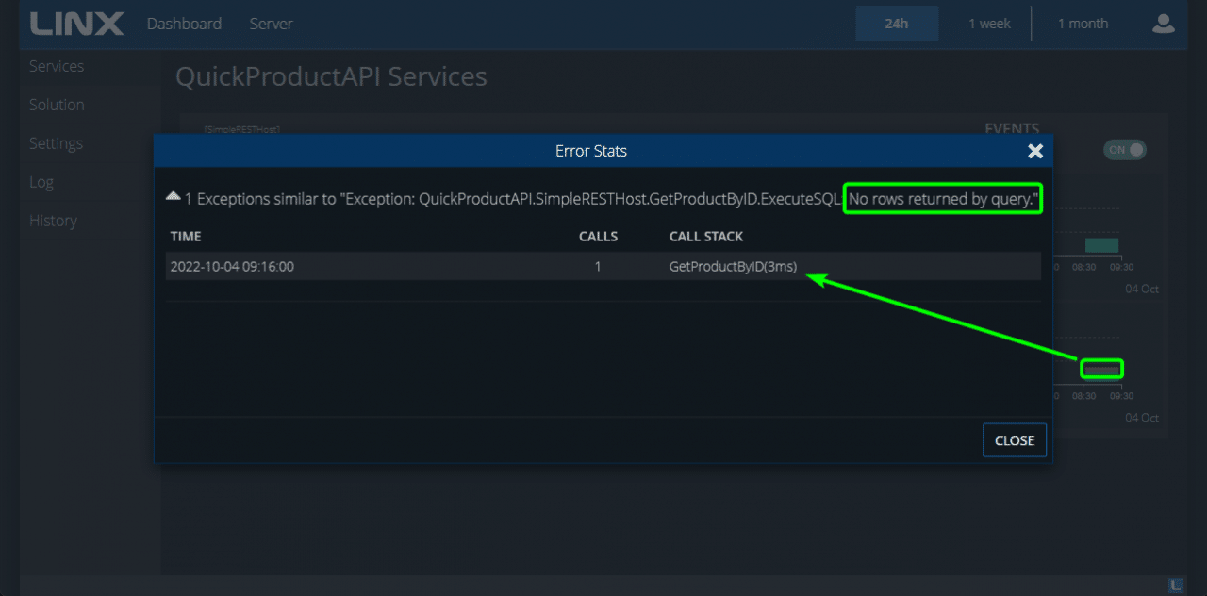Open the Dashboard menu item
The image size is (1207, 596).
coord(184,24)
